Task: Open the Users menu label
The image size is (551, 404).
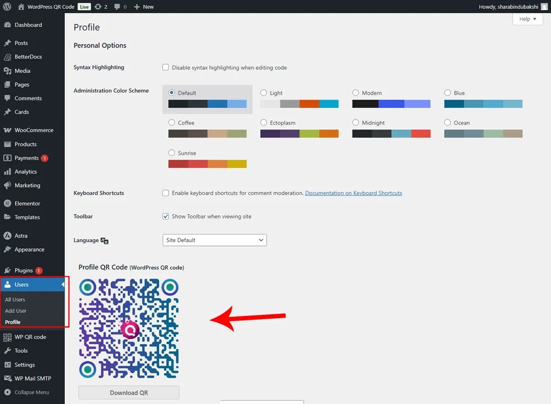Action: click(x=21, y=285)
